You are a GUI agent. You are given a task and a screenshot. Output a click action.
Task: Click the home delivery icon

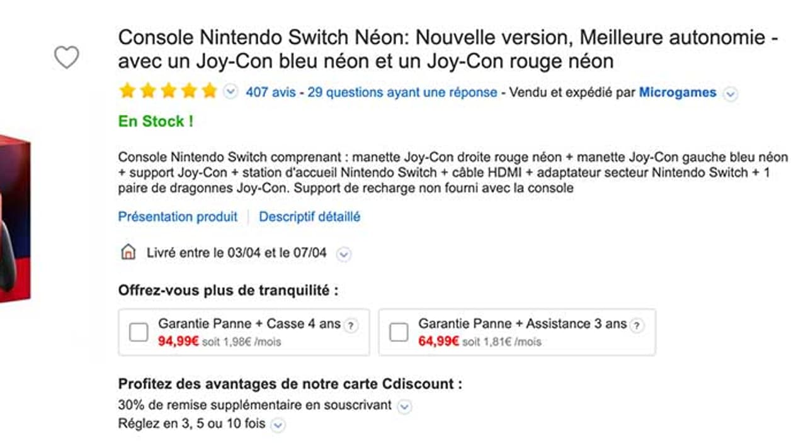tap(128, 251)
